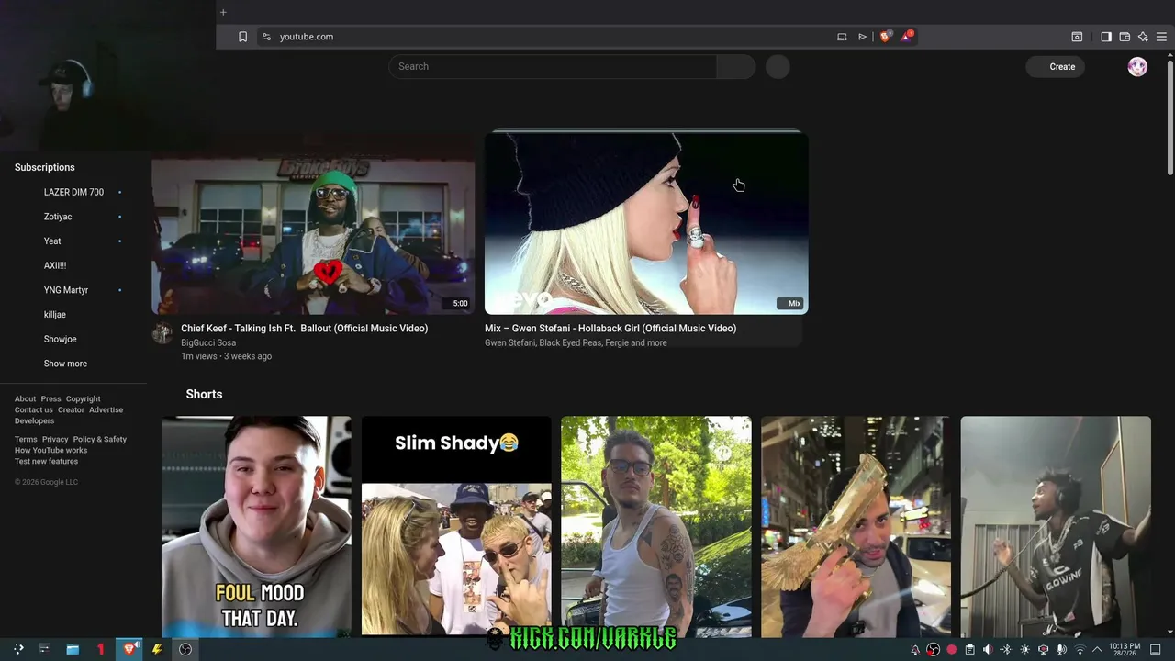Open LAZER DIM 700 subscription
The width and height of the screenshot is (1175, 661).
[73, 192]
